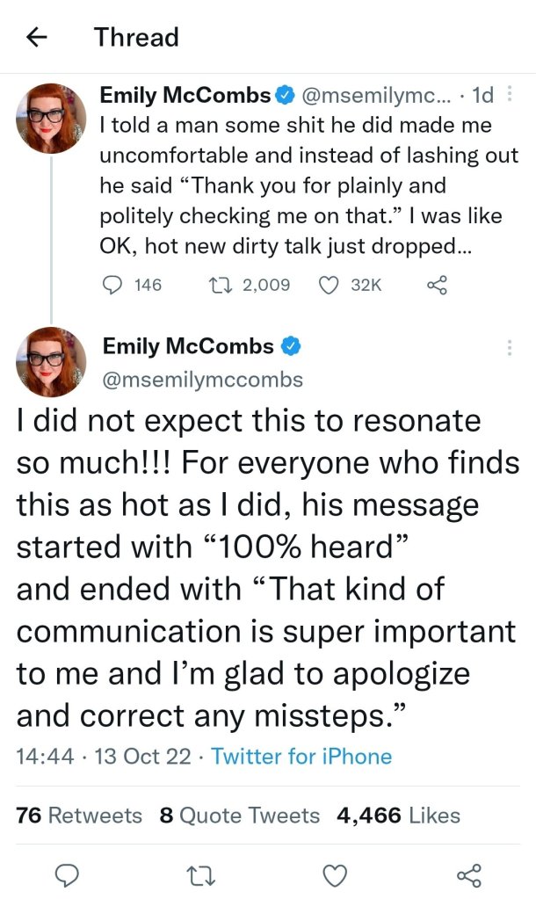Screen dimensions: 536x899
Task: Open the @msemilymccombs handle profile
Action: pyautogui.click(x=203, y=380)
